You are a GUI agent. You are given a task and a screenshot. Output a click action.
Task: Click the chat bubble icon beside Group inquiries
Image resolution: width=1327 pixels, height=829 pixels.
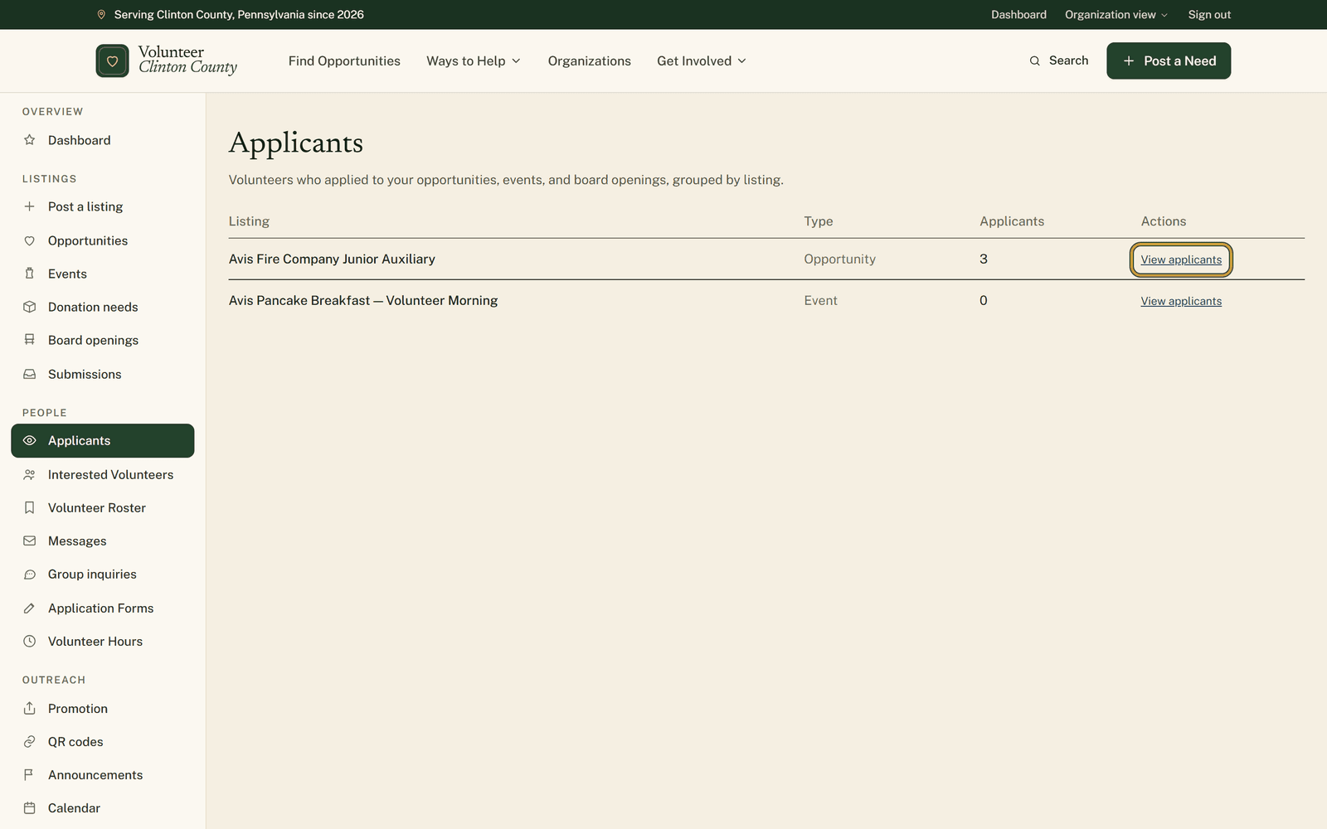click(30, 574)
